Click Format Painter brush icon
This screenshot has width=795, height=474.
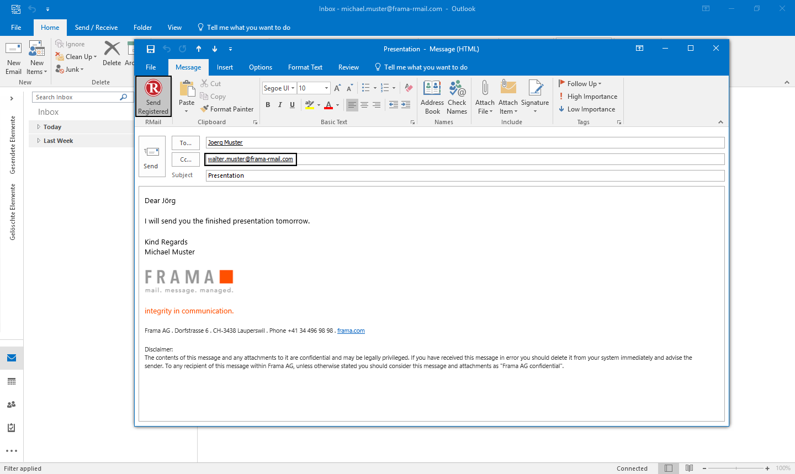204,109
